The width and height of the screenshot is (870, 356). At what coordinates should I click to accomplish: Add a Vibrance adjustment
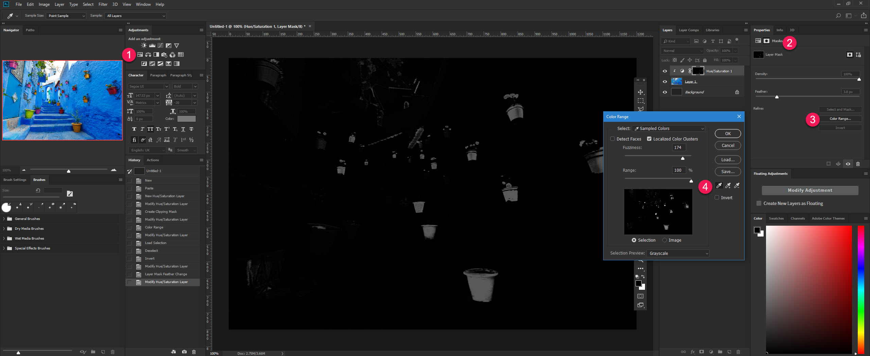(x=177, y=45)
